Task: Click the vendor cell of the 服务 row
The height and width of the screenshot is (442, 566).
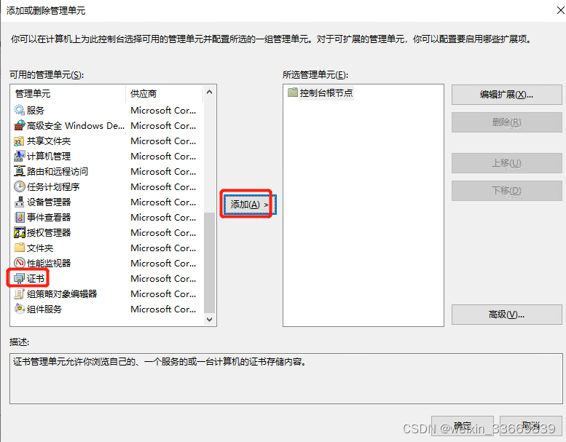Action: pos(163,111)
